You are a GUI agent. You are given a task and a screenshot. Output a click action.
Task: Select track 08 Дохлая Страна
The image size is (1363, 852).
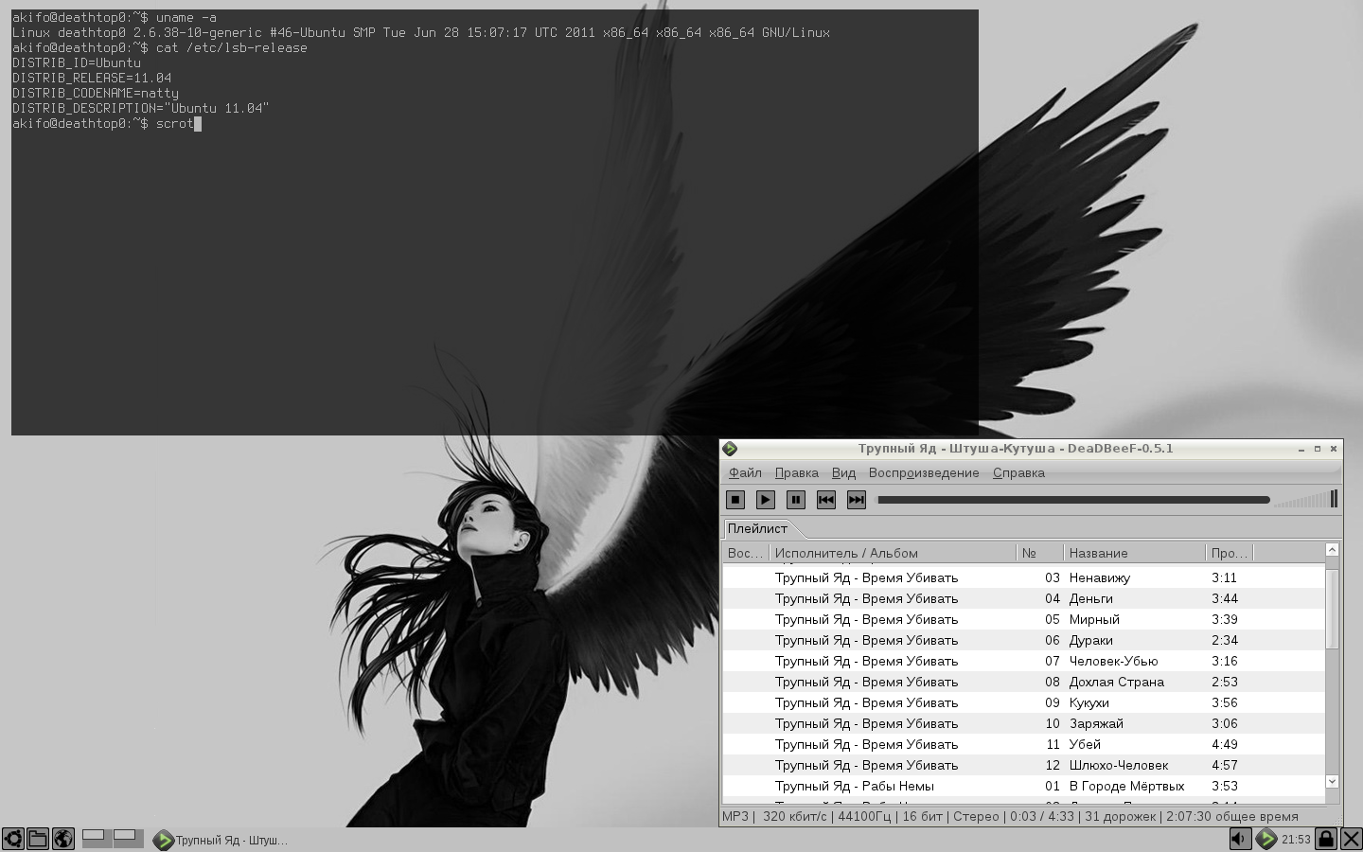1024,682
